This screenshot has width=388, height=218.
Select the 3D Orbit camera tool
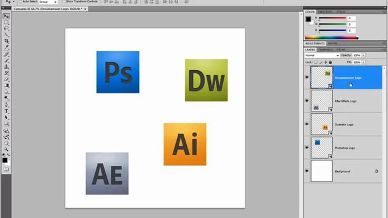click(6, 137)
